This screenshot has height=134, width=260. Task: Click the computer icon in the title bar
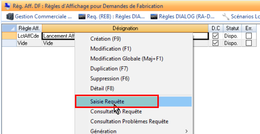(7, 6)
